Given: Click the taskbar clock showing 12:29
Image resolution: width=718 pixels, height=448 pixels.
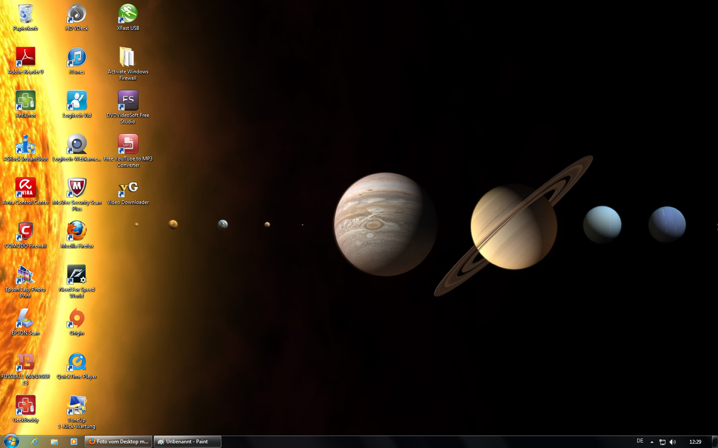Looking at the screenshot, I should [x=695, y=441].
